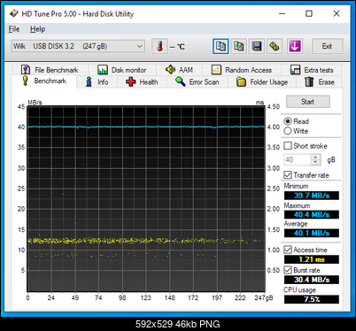Click the copy screenshot toolbar icon
Screen dimensions: 356x331
(238, 46)
